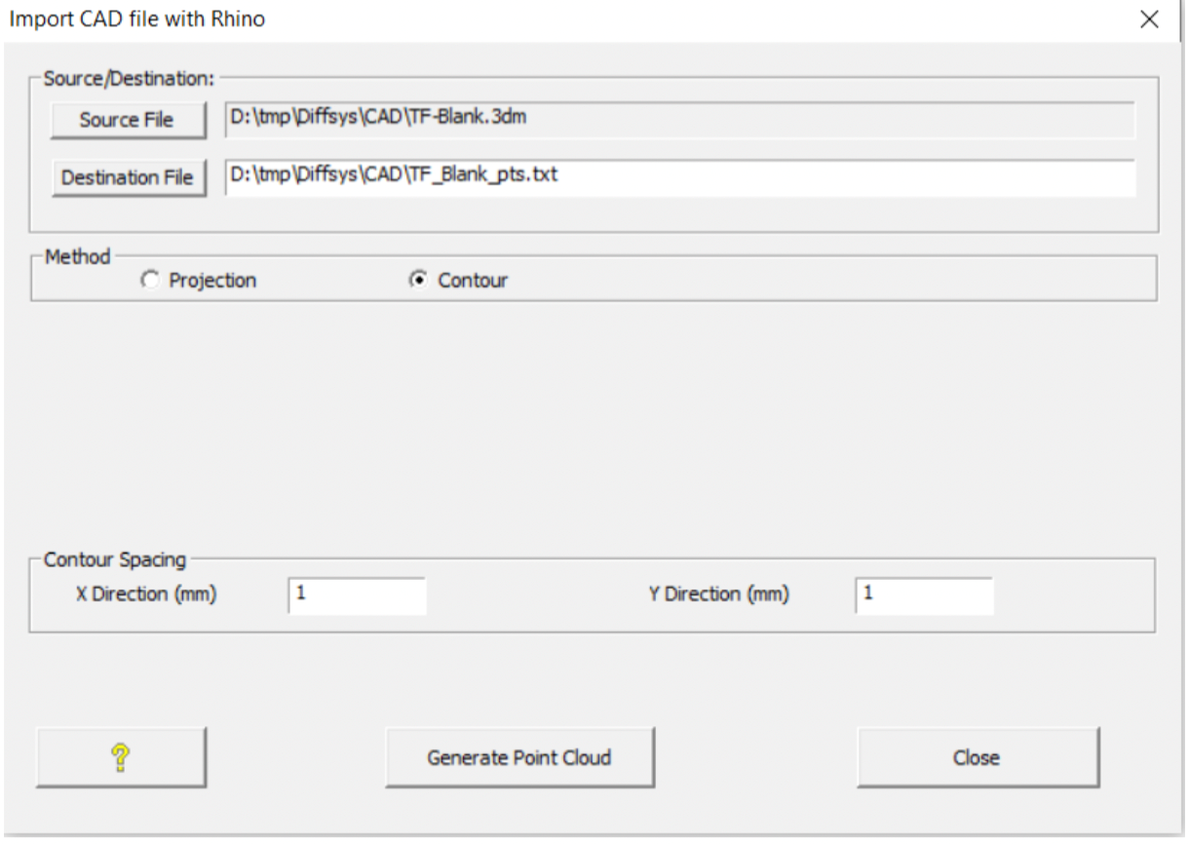The height and width of the screenshot is (844, 1189).
Task: Click the "Contour Spacing" group heading
Action: click(115, 560)
